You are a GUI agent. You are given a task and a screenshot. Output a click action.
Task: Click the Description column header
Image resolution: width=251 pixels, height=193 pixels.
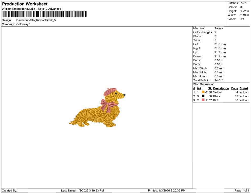(221, 88)
